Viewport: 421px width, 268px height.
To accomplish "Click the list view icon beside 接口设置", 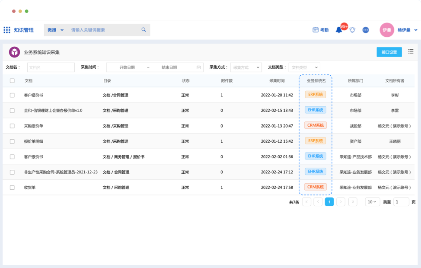I will pos(411,52).
